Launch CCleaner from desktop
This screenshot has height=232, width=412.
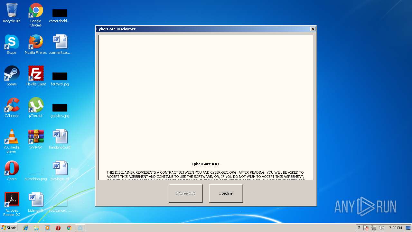(12, 108)
